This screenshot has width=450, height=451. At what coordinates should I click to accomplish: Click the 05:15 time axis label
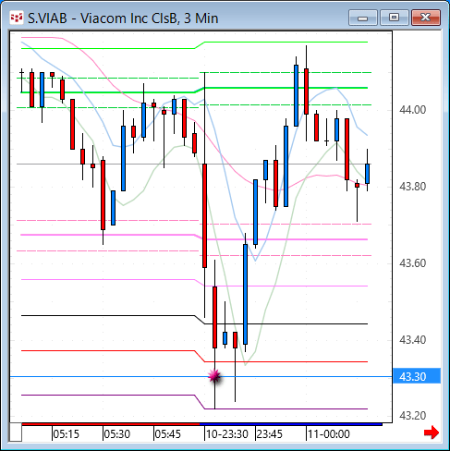coord(66,434)
